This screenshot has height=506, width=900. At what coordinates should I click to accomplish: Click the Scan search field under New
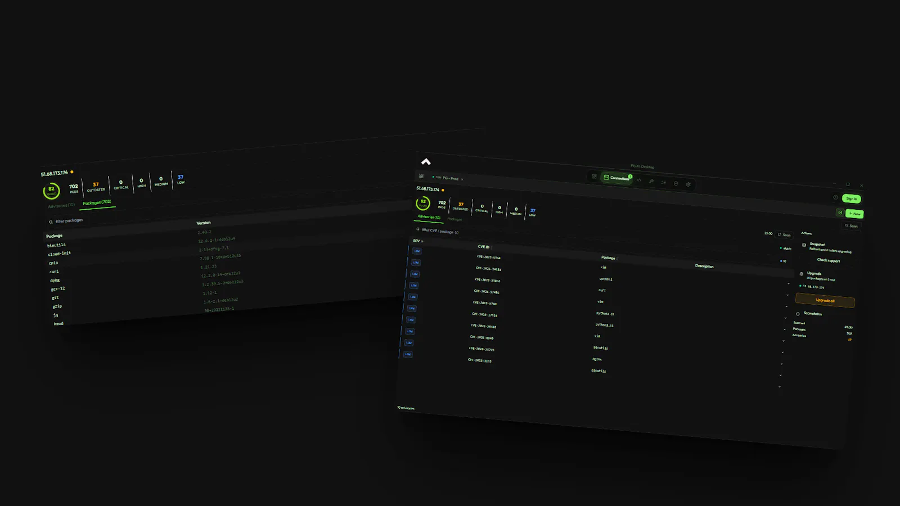pos(851,226)
